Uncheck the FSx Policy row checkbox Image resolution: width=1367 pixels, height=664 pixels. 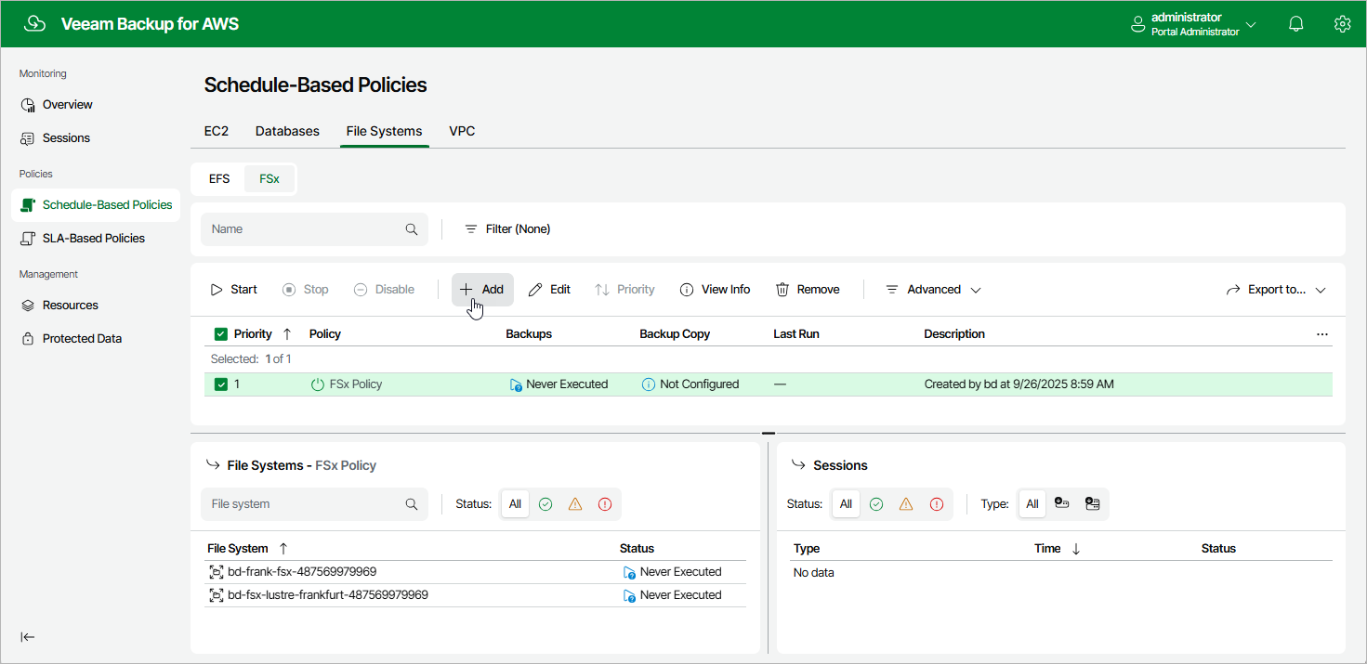point(221,384)
